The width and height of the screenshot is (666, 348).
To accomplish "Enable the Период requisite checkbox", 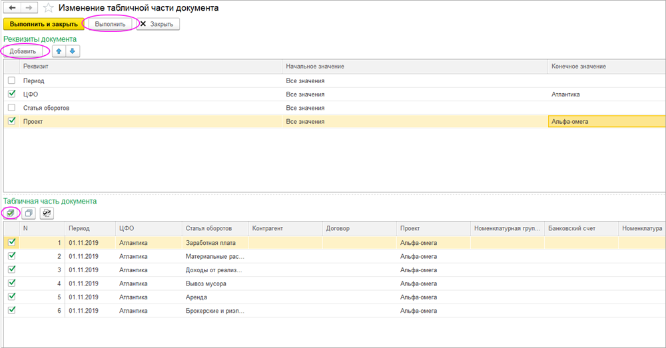I will pos(11,81).
